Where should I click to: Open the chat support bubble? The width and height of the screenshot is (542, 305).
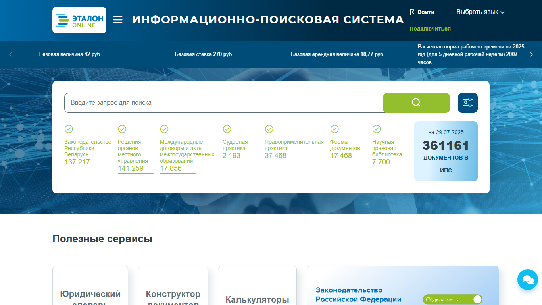pos(528,280)
